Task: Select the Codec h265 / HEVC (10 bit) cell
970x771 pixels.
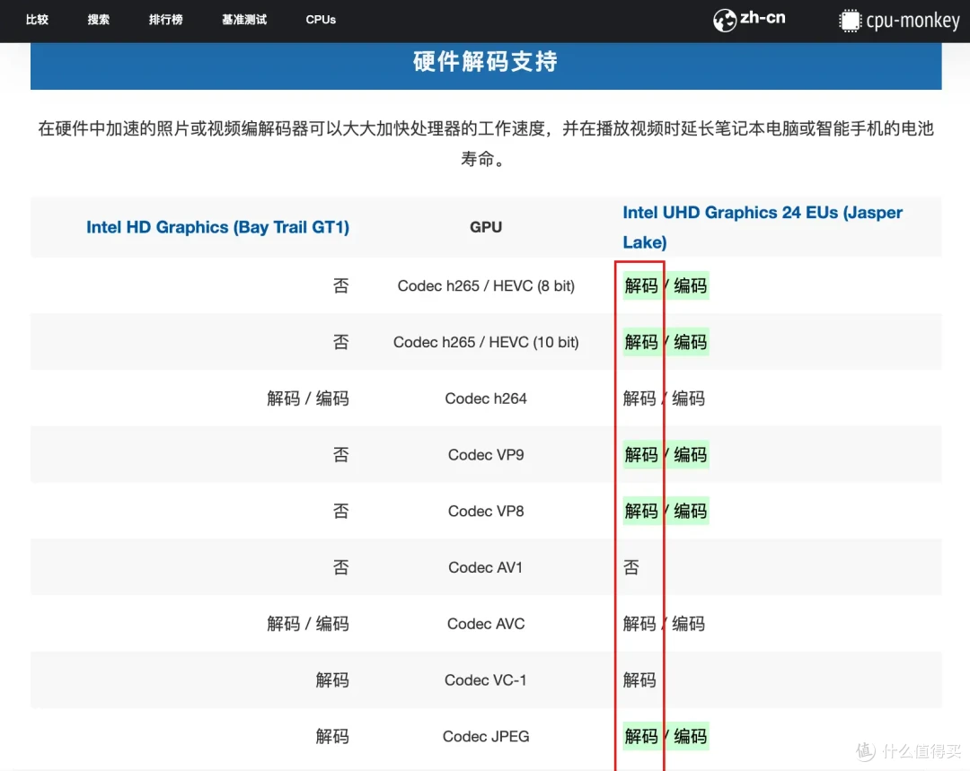Action: 486,342
